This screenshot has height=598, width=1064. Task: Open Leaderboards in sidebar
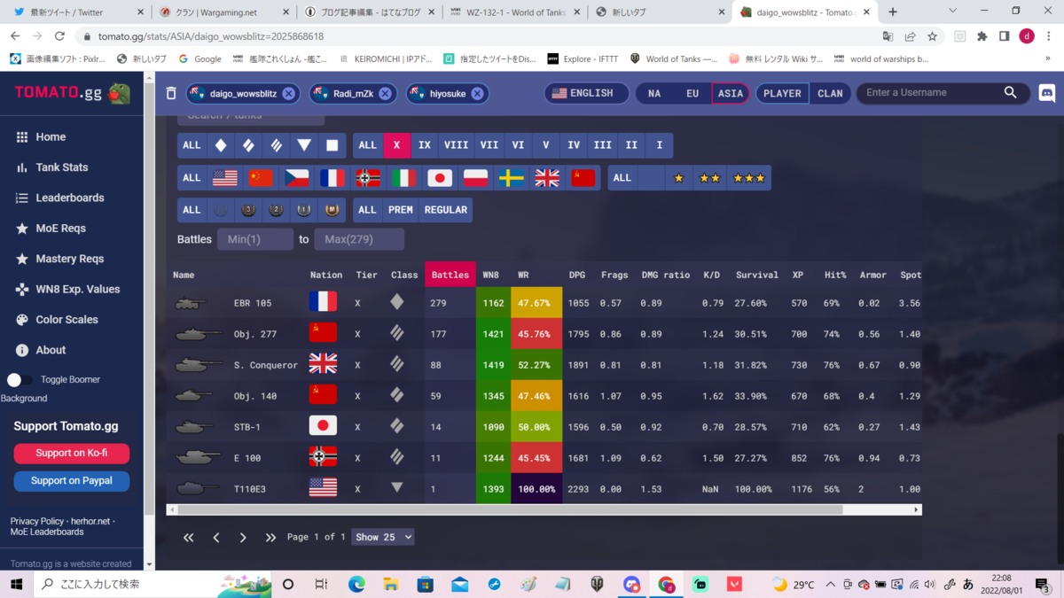tap(71, 198)
